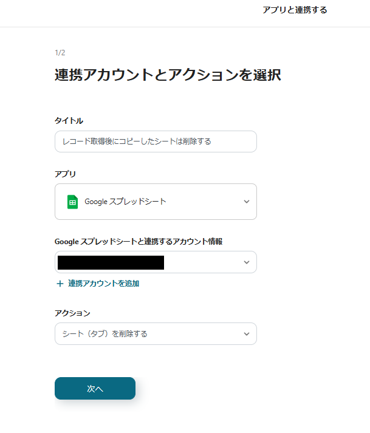Click the 連携アカウントを追加 link text
370x433 pixels.
pyautogui.click(x=103, y=284)
